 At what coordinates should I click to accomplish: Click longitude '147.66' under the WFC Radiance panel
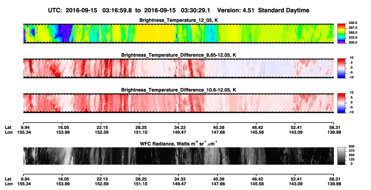tap(218, 184)
